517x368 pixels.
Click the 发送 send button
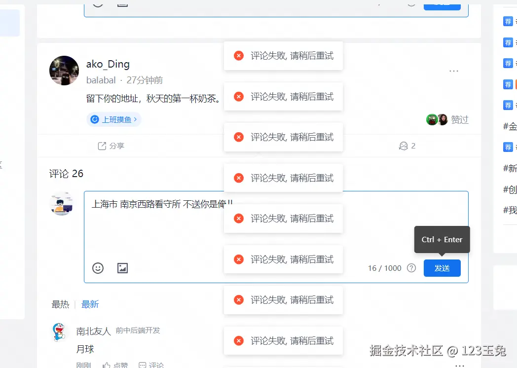coord(442,268)
